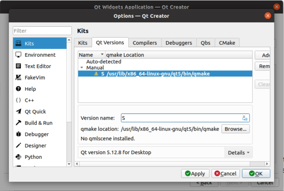The image size is (284, 191).
Task: Confirm with the OK button
Action: (256, 174)
